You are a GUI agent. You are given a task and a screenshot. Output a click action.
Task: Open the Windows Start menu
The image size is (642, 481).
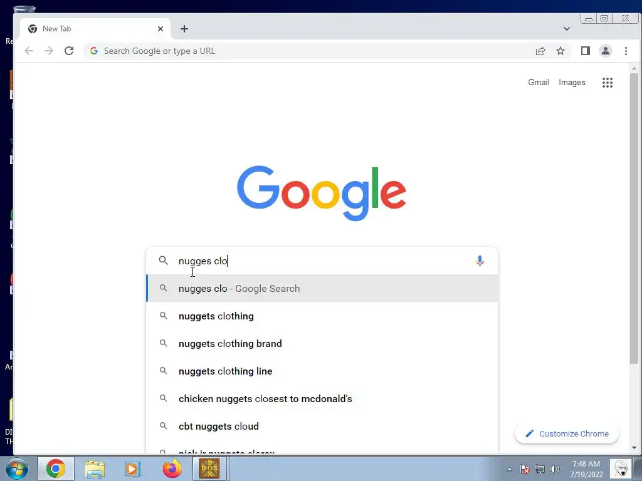pos(17,468)
